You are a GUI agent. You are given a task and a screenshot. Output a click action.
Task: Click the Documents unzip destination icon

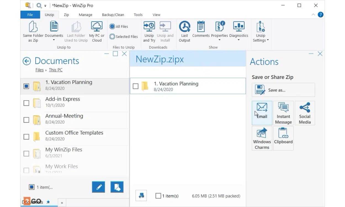(x=54, y=26)
